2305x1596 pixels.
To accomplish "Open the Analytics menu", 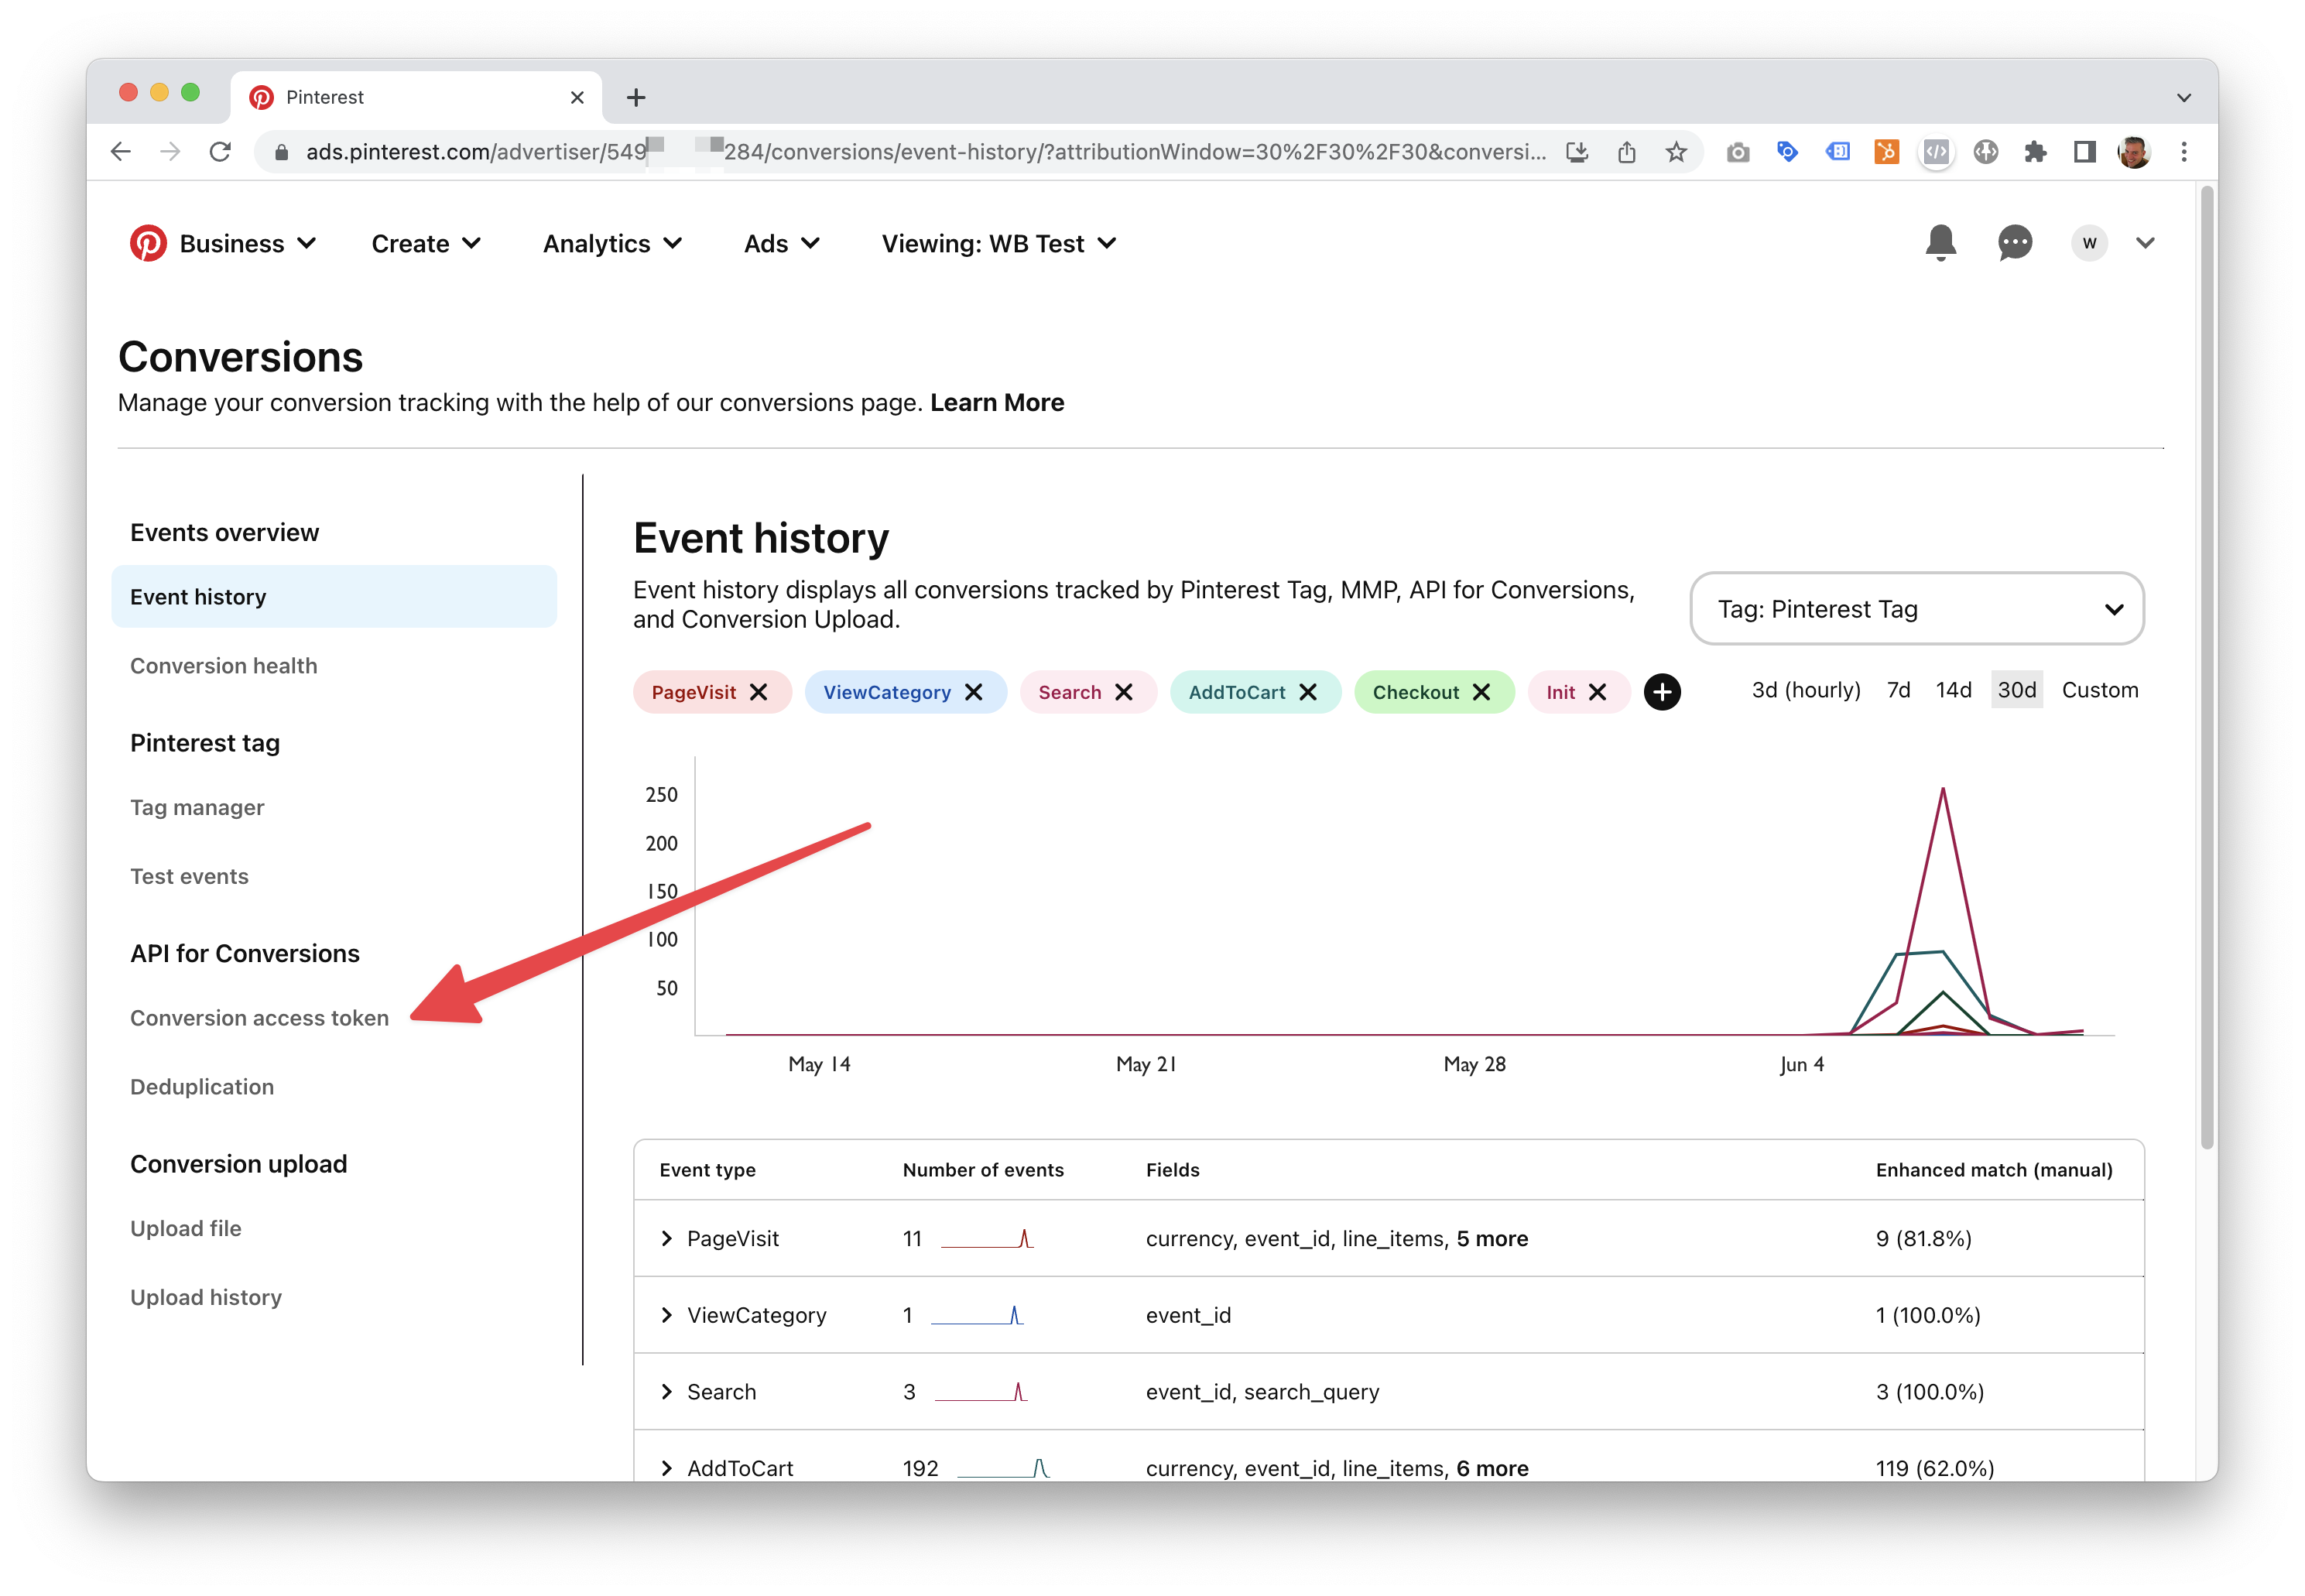I will [612, 244].
